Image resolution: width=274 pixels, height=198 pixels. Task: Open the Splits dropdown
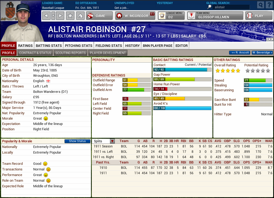112,141
